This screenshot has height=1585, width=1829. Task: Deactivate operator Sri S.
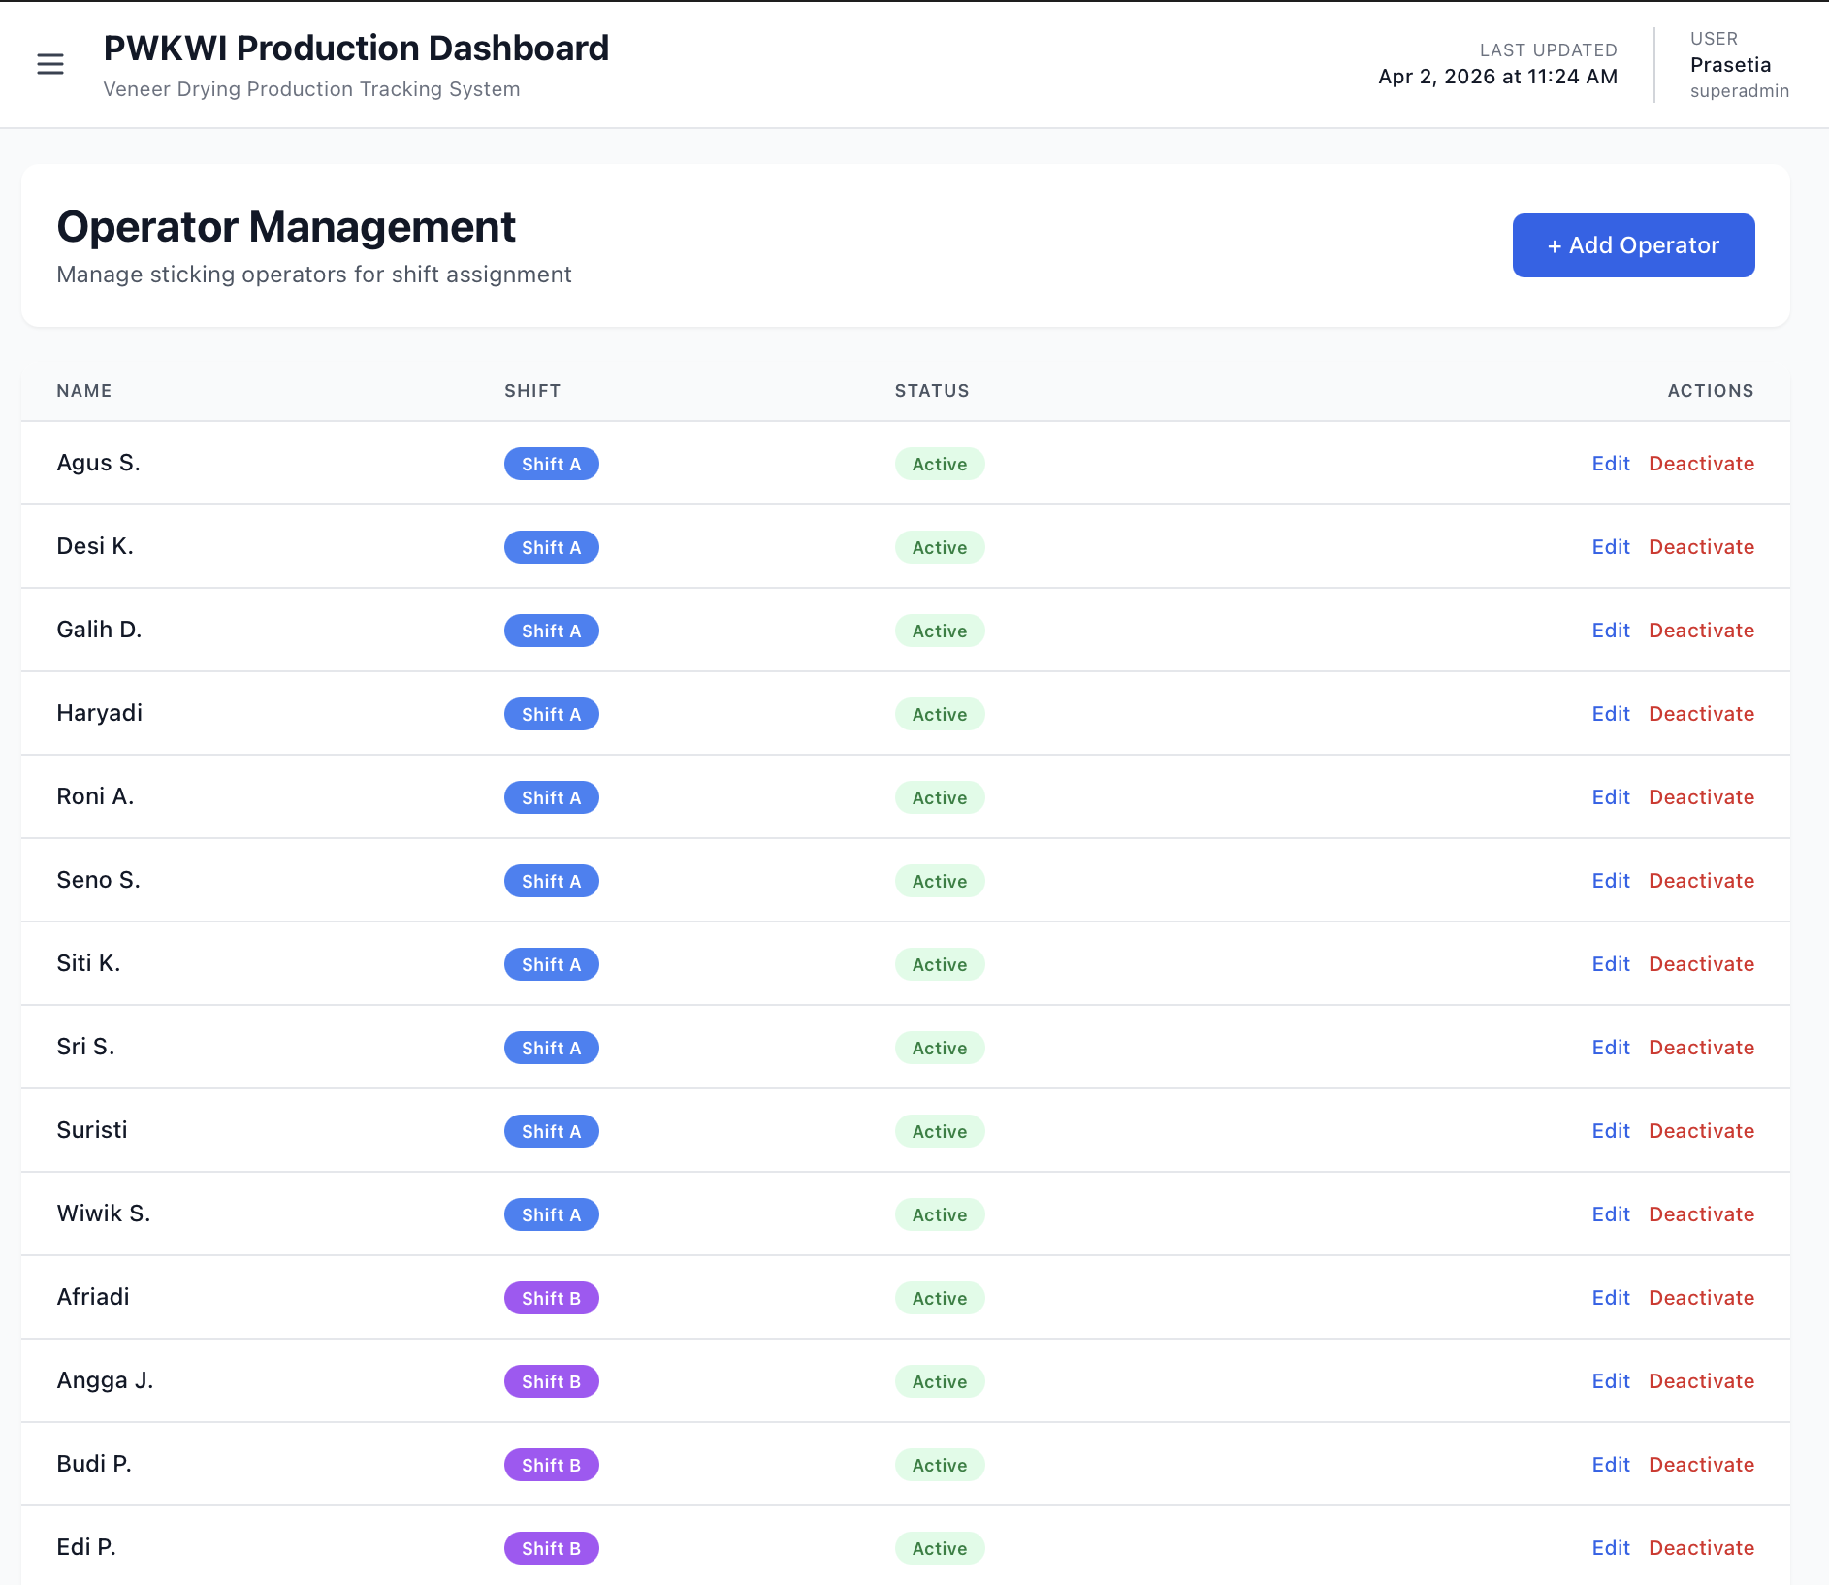[1701, 1048]
